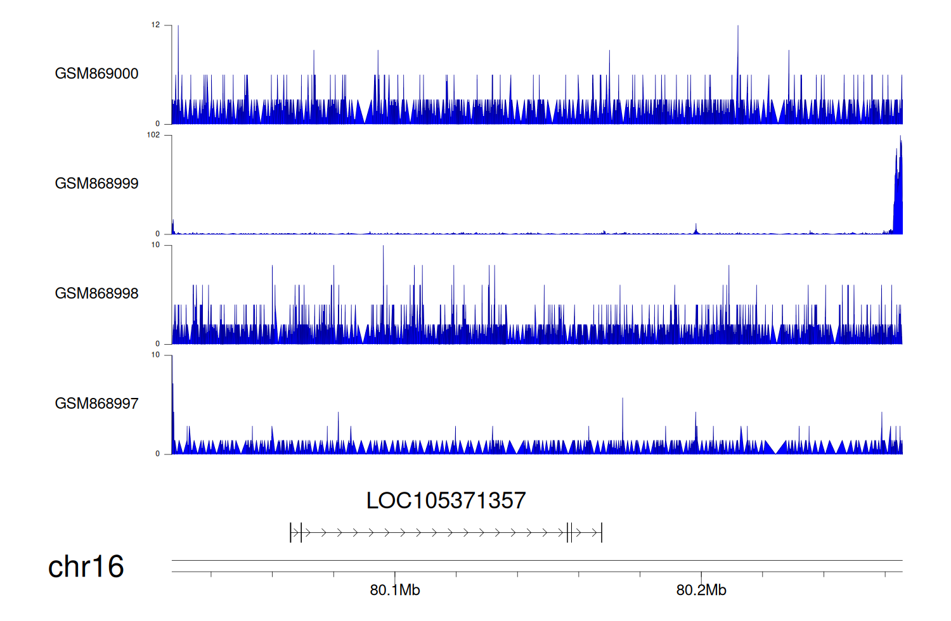Click the chr16 ideogram bar
Viewport: 951px width, 621px height.
536,566
